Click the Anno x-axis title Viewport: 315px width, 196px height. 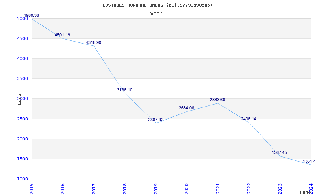[x=306, y=192]
